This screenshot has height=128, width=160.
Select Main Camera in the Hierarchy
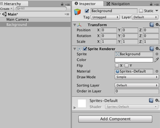(x=35, y=20)
